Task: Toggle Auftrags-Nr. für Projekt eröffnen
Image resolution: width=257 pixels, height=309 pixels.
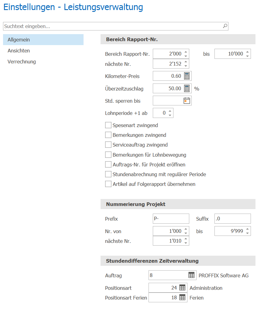Action: click(x=108, y=164)
